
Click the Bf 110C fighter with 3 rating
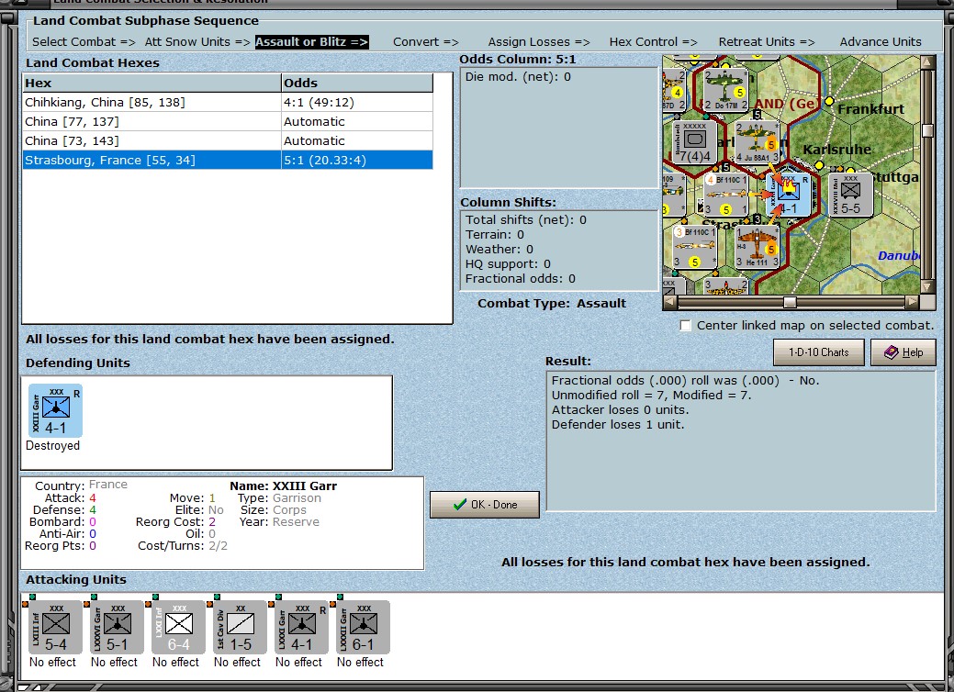click(x=695, y=247)
